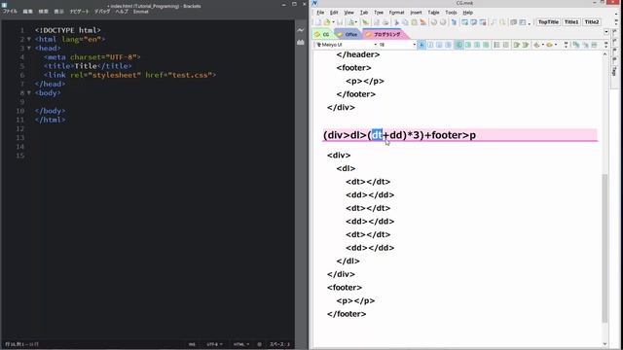
Task: Switch to the プログラミング tab
Action: point(385,35)
